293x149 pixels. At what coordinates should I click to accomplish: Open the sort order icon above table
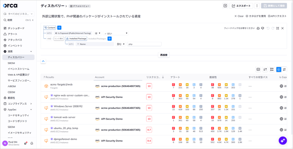coord(265,70)
